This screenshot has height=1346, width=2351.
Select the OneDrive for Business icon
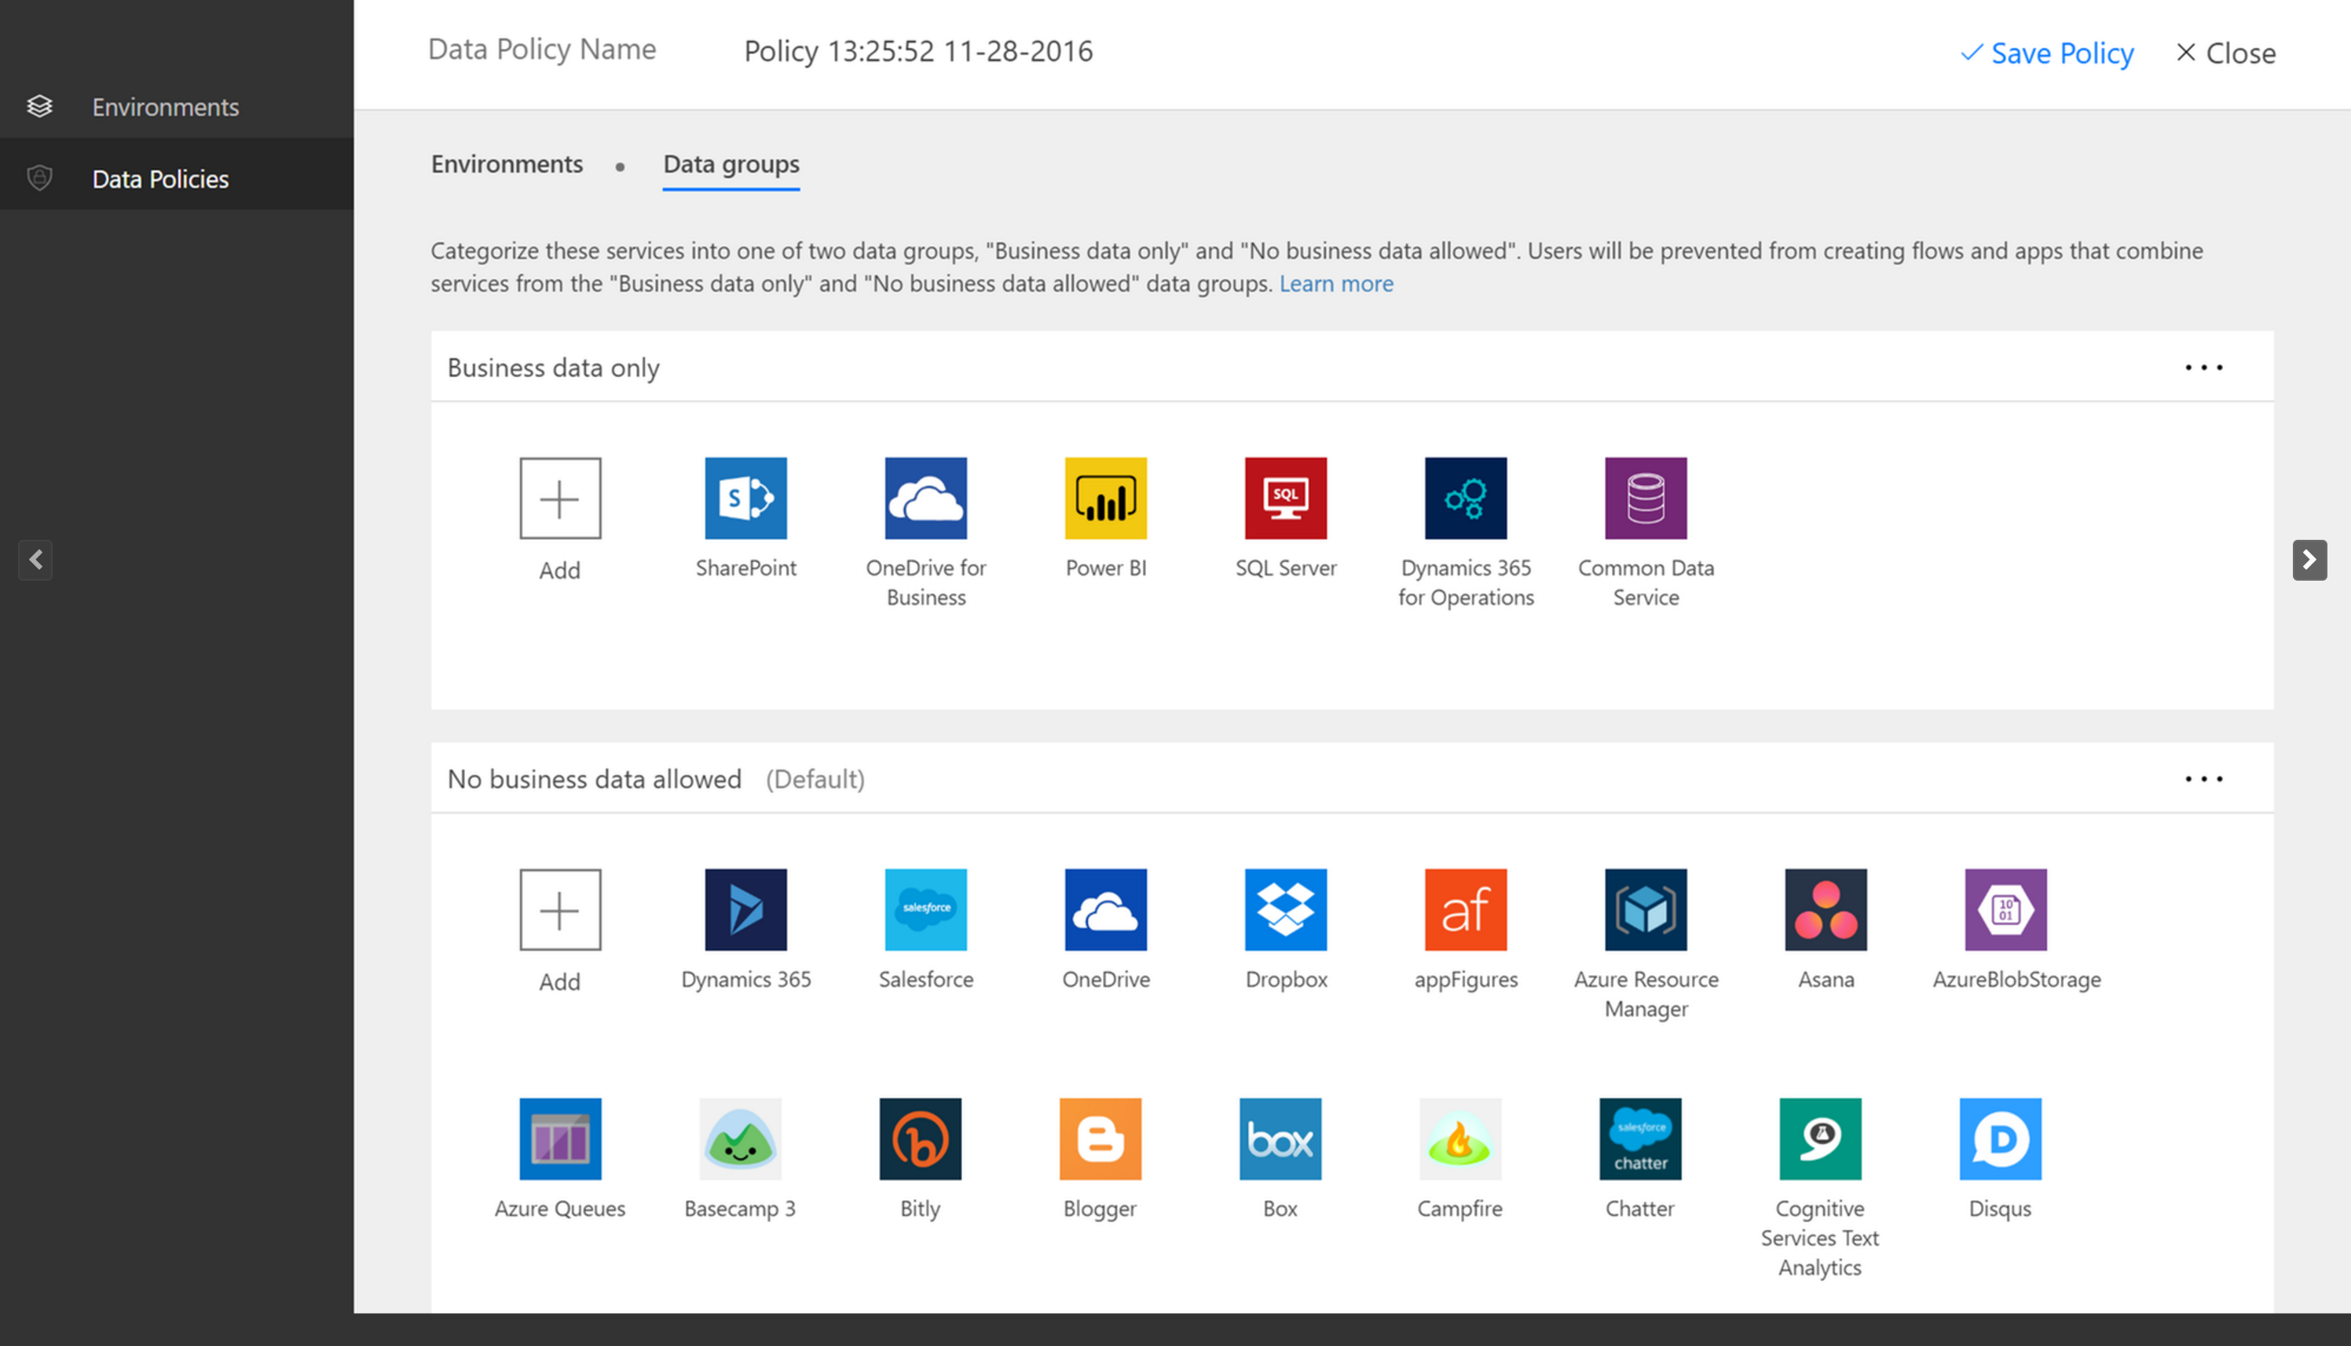point(928,496)
